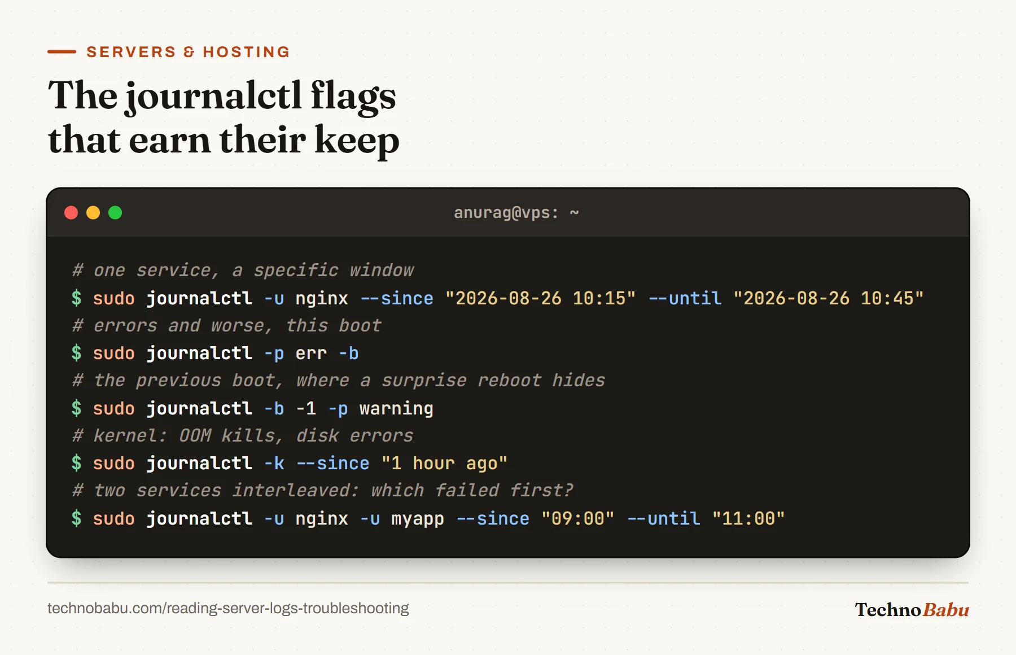Click '--until' in the first command
Screen dimensions: 1016x655
[x=685, y=298]
